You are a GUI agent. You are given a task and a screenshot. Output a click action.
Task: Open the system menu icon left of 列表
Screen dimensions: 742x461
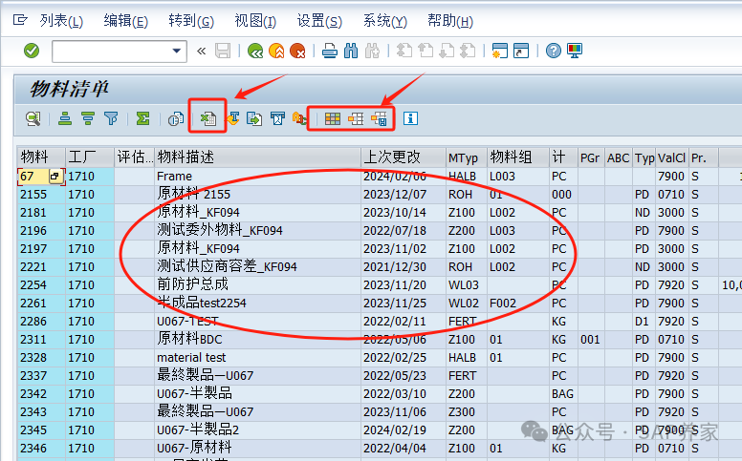coord(20,20)
